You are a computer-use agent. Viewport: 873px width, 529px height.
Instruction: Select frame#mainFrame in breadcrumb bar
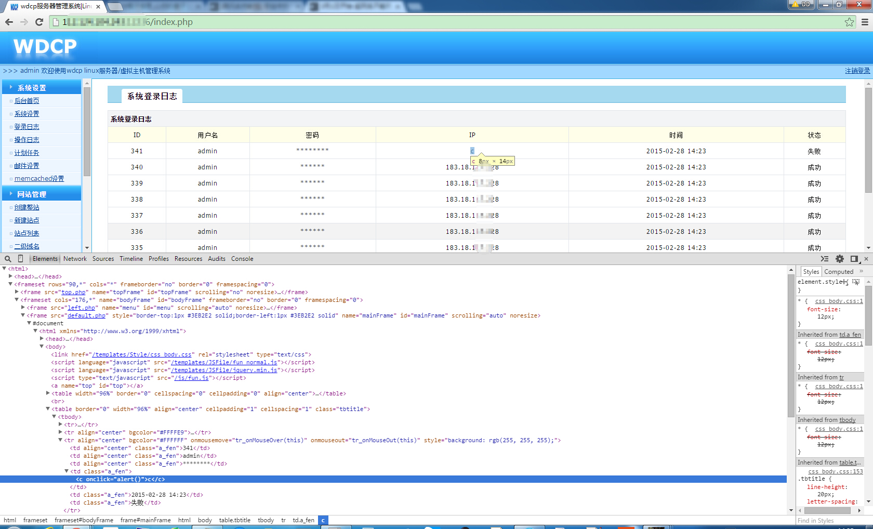tap(145, 520)
